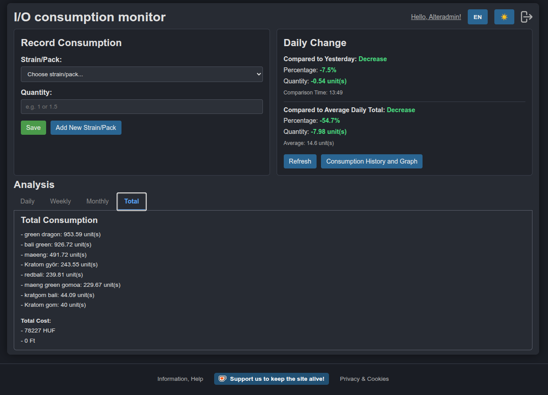This screenshot has width=548, height=395.
Task: Click the heart cup support icon
Action: coord(223,379)
